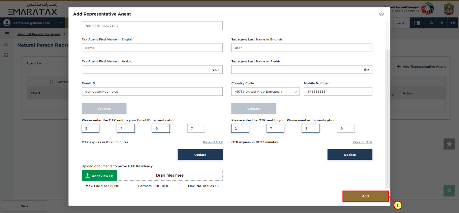Click third phone OTP box containing 3
Image resolution: width=459 pixels, height=213 pixels.
pos(310,128)
